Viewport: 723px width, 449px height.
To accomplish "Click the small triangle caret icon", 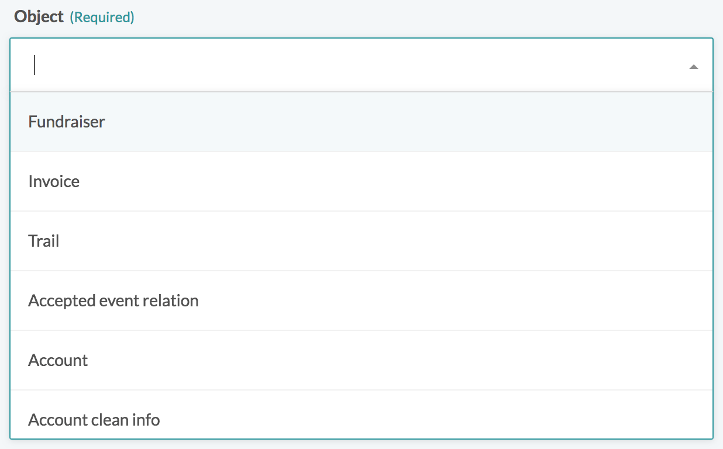I will tap(694, 67).
